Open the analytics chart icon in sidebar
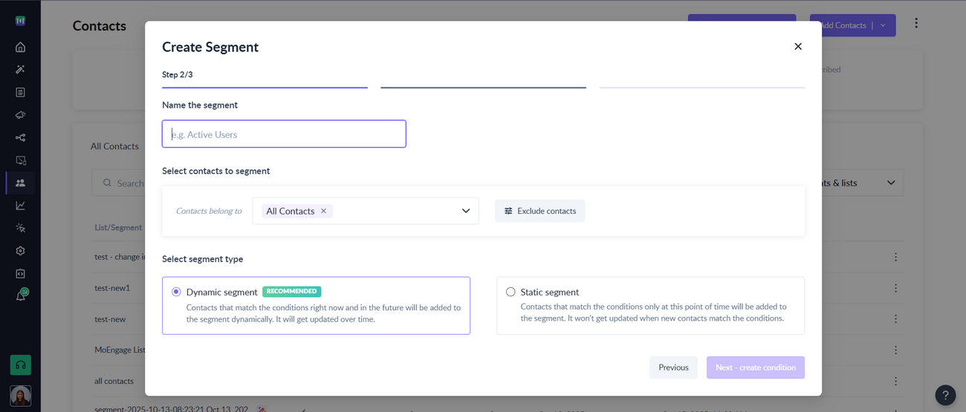The width and height of the screenshot is (966, 412). point(20,206)
